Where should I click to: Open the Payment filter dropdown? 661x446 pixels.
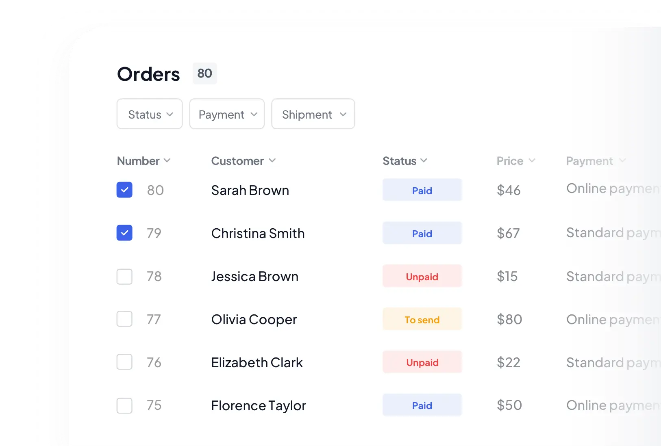[x=227, y=114]
